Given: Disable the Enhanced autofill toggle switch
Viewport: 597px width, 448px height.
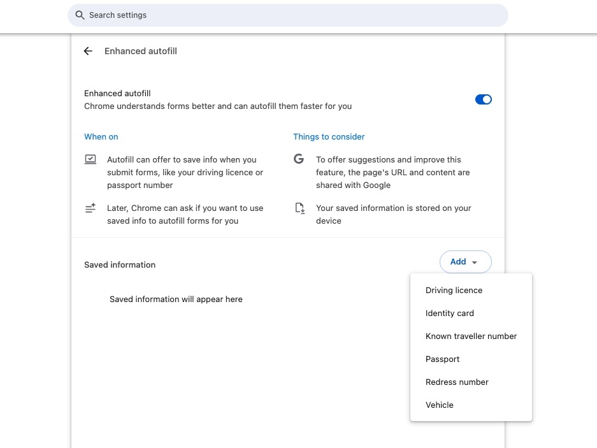Looking at the screenshot, I should click(x=483, y=99).
